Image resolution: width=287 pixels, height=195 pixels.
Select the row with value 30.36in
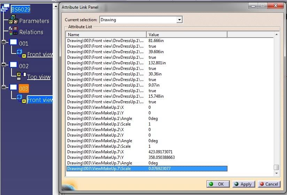pyautogui.click(x=147, y=74)
